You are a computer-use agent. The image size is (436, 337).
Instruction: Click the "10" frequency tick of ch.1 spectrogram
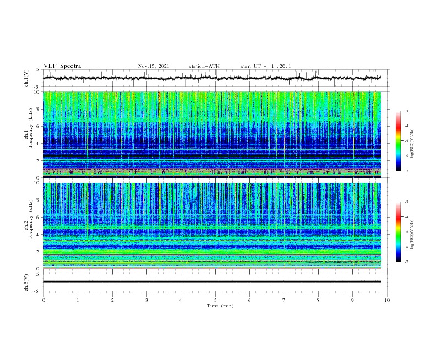[37, 92]
